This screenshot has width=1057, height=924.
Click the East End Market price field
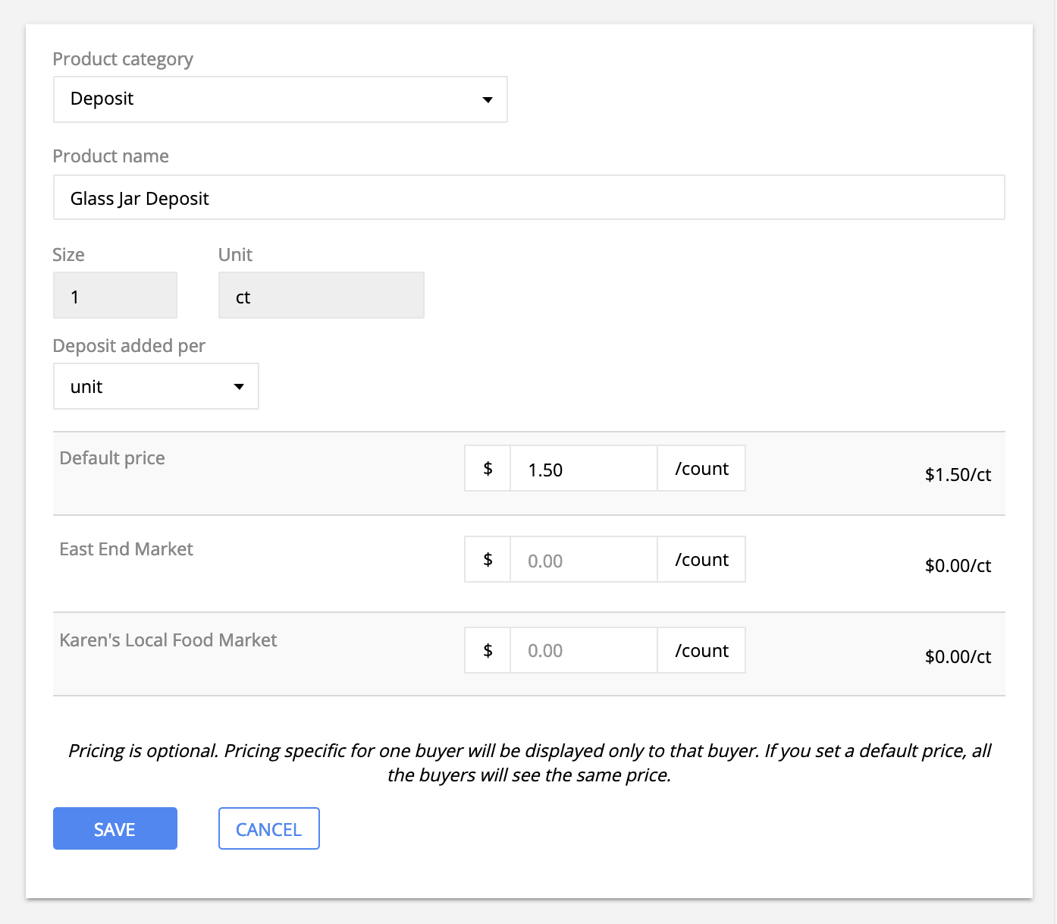(583, 560)
